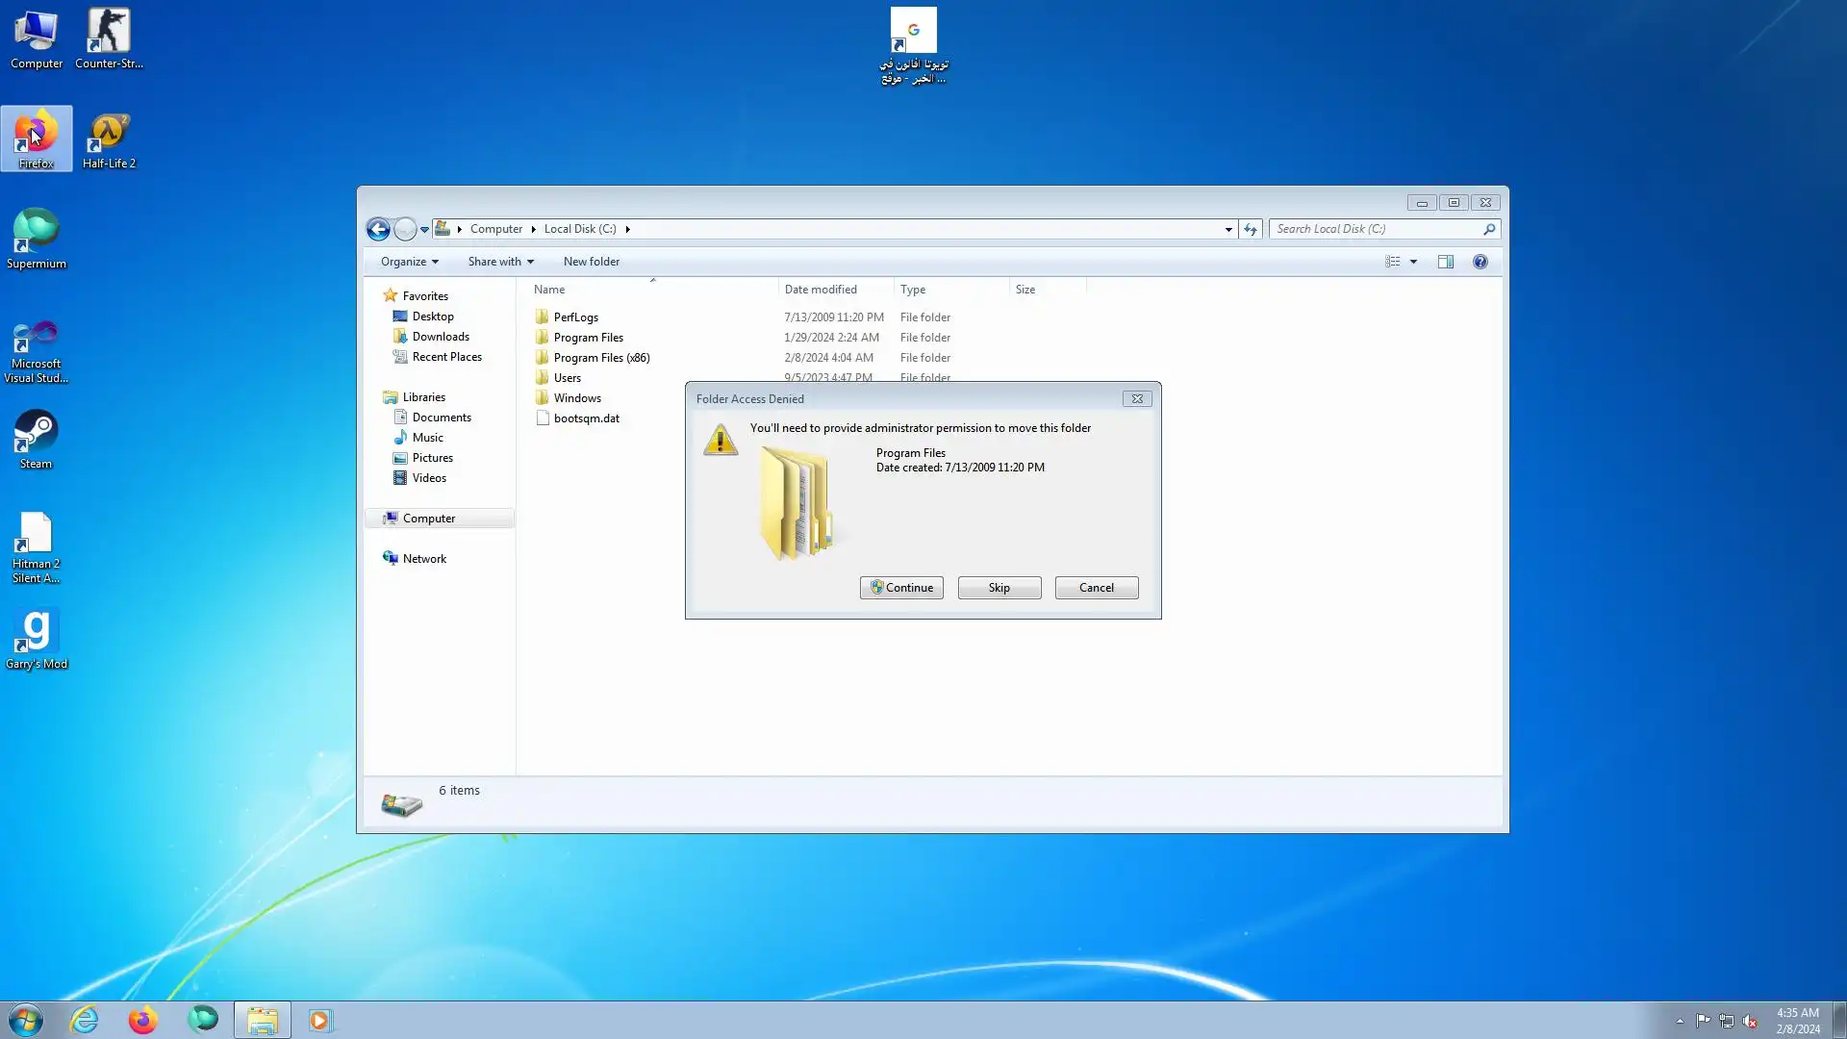Sort by the Date modified column
Screen dimensions: 1847x1039
[820, 290]
